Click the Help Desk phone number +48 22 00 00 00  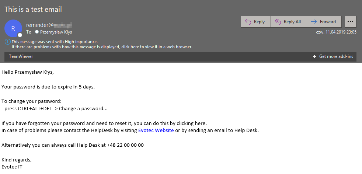(125, 145)
